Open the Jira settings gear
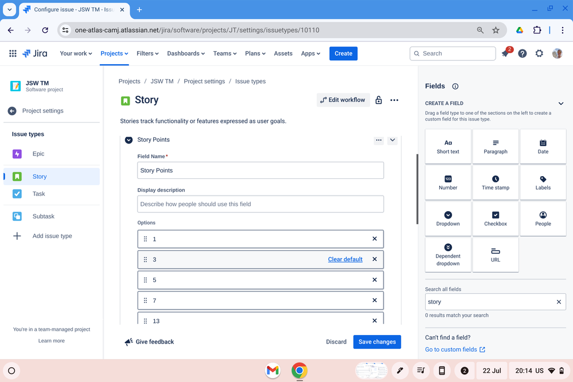This screenshot has height=382, width=573. pyautogui.click(x=539, y=53)
